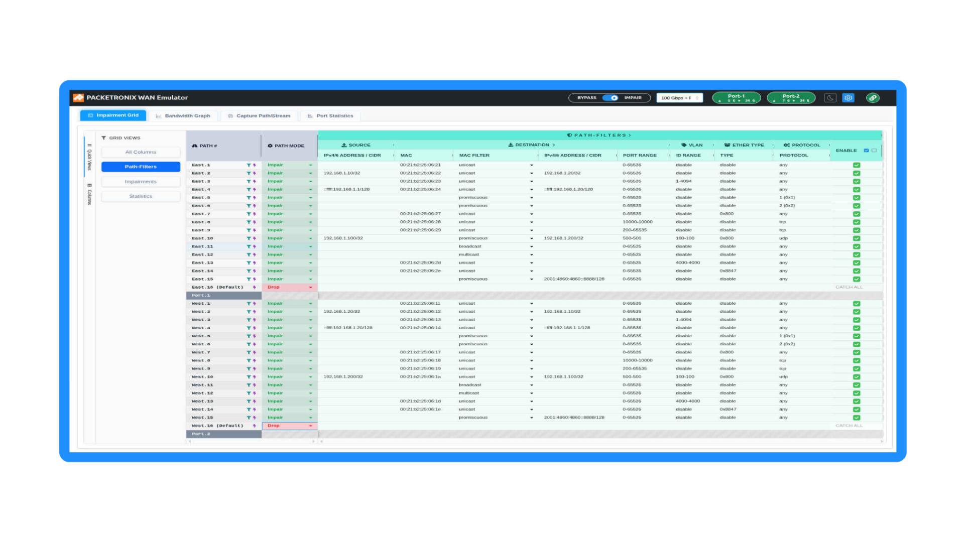The image size is (964, 542).
Task: Click the Port-2 status button
Action: tap(791, 98)
